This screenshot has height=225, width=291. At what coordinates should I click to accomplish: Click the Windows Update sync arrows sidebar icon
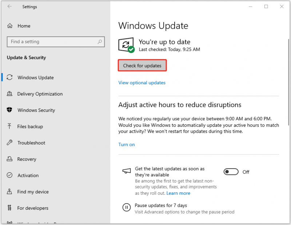(10, 77)
